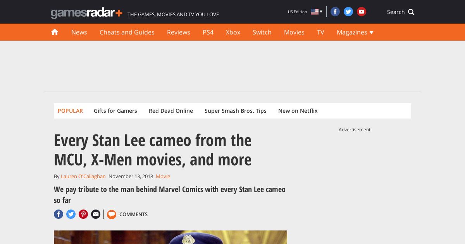Expand the US Edition flag dropdown
This screenshot has height=244, width=465.
[316, 12]
